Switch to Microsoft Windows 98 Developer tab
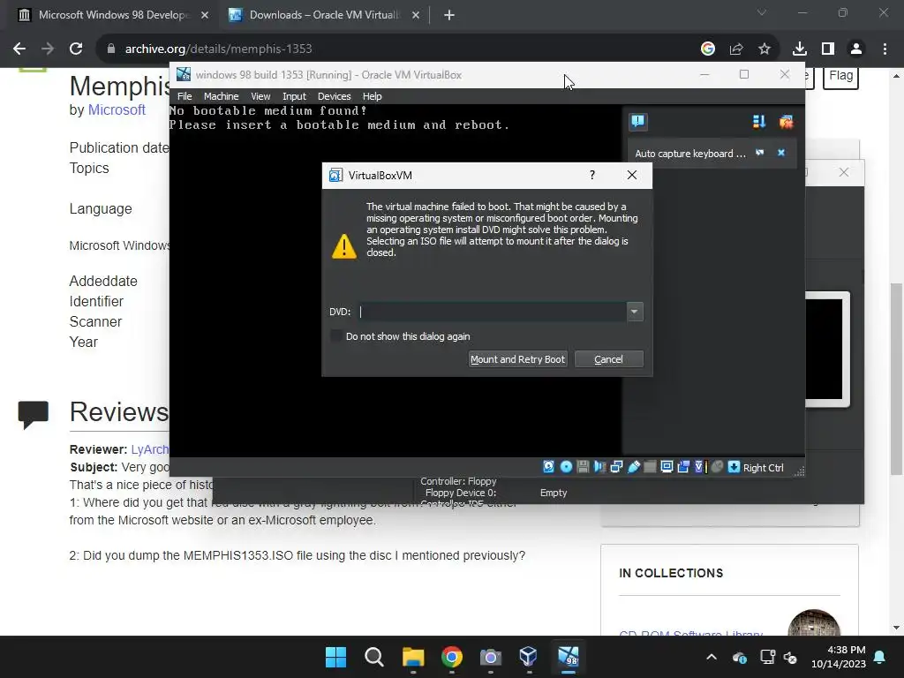The height and width of the screenshot is (678, 904). click(x=113, y=15)
